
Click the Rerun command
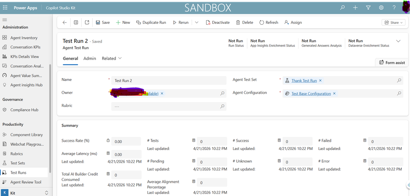[x=181, y=23]
